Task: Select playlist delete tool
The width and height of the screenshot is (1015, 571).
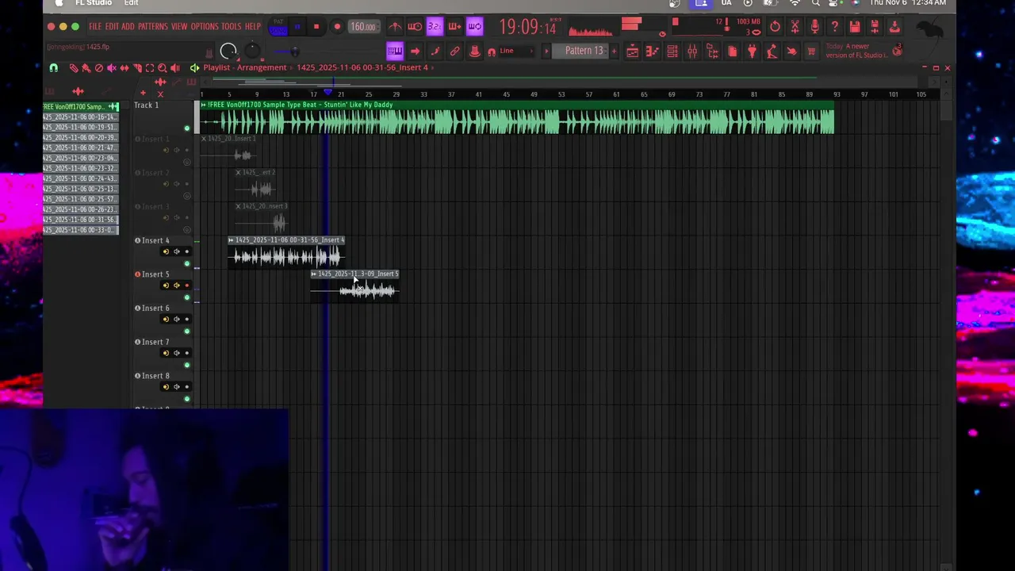Action: [x=99, y=68]
